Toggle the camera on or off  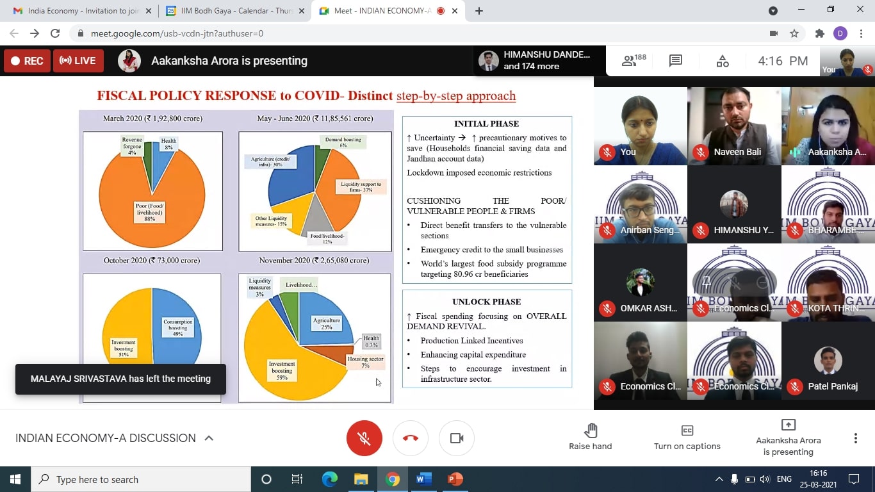click(x=457, y=438)
